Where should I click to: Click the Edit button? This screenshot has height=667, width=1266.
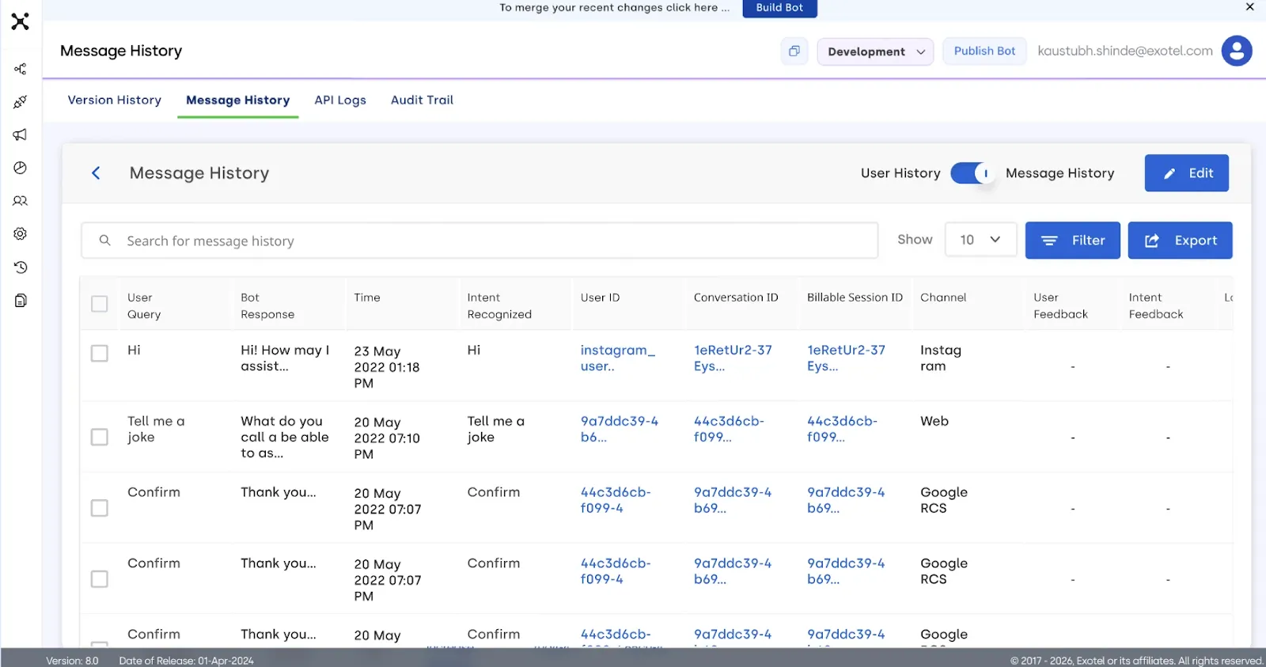(1186, 173)
